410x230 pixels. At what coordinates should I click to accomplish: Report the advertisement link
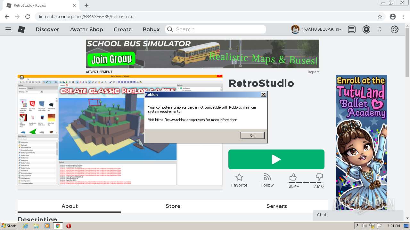[313, 72]
